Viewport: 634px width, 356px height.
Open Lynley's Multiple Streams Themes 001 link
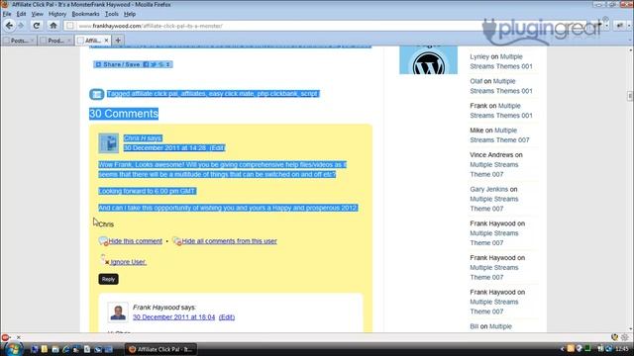pos(501,61)
